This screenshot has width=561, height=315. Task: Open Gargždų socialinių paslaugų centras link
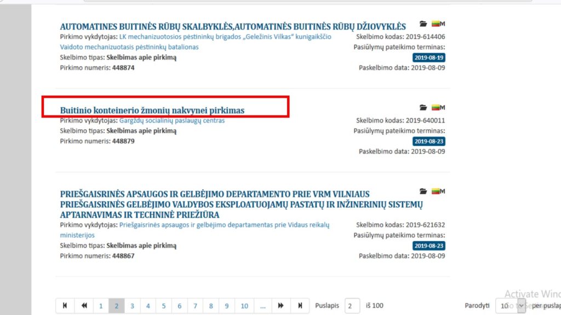click(171, 120)
